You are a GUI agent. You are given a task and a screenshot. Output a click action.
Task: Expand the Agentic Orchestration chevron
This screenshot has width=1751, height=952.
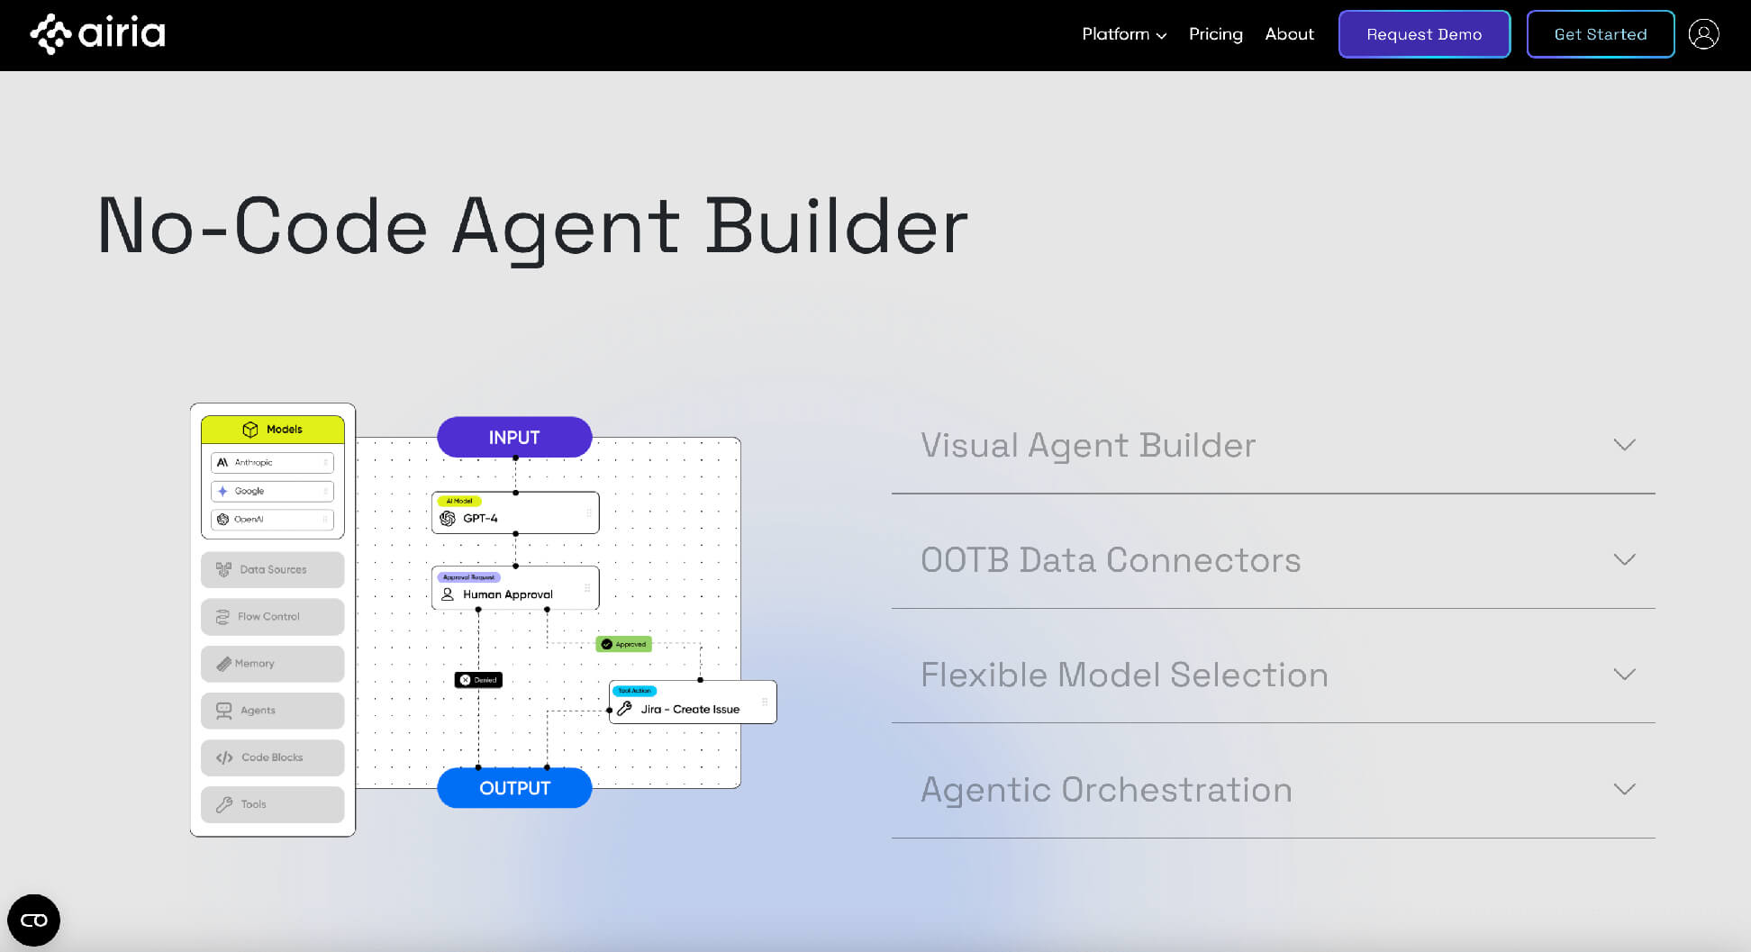click(1624, 789)
